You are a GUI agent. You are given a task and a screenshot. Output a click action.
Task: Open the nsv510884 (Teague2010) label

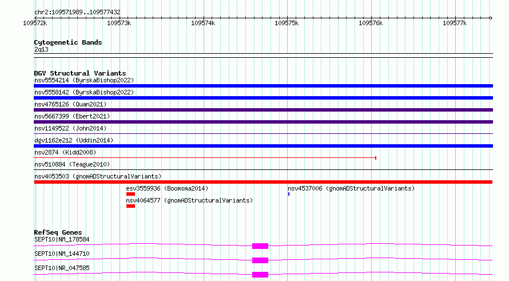pos(72,164)
